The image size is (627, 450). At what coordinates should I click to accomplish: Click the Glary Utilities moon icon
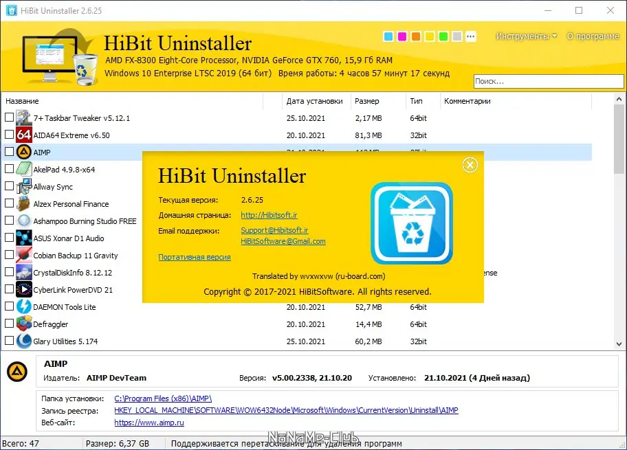[23, 341]
